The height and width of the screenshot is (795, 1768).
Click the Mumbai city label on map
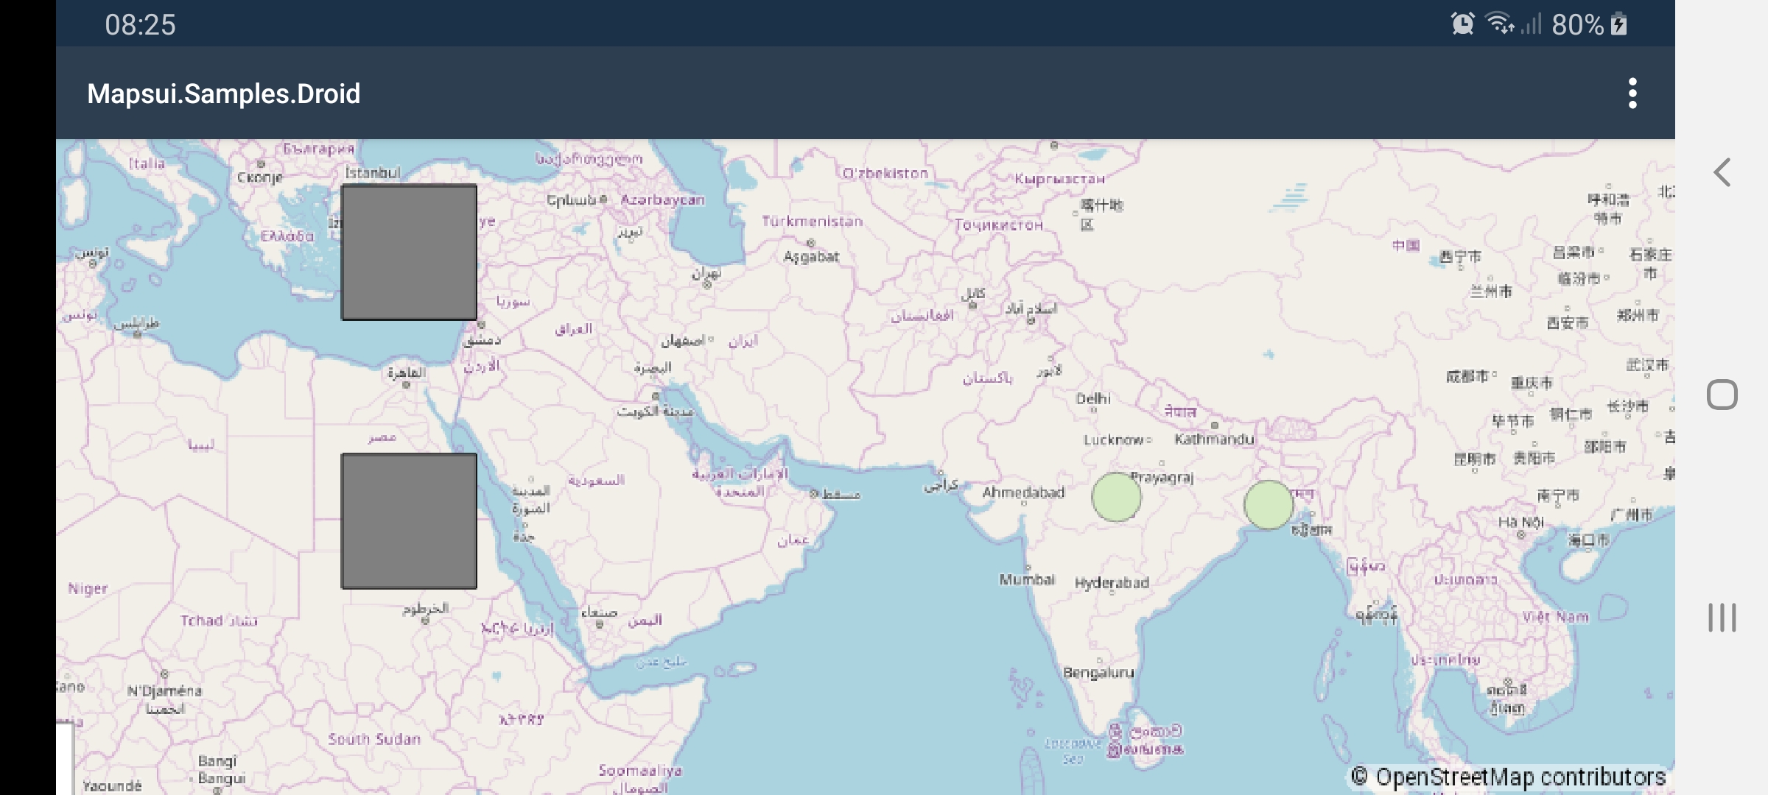click(x=1027, y=579)
